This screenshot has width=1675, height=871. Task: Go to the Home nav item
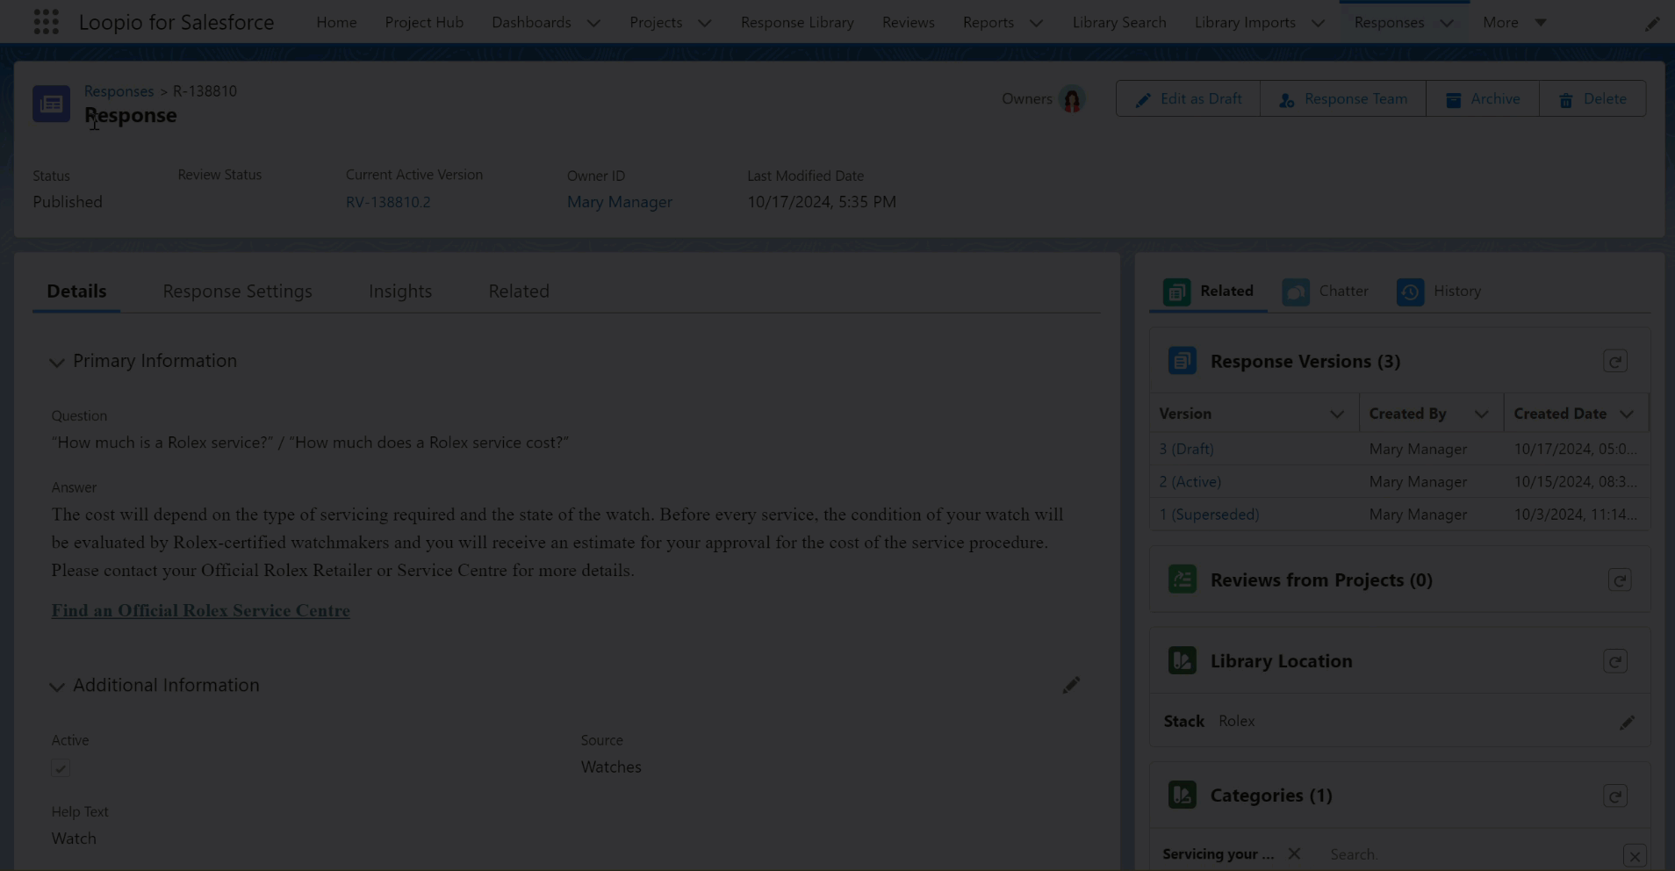click(x=336, y=23)
